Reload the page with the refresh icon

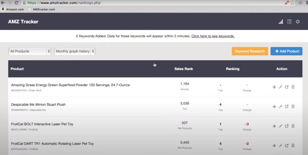[17, 3]
